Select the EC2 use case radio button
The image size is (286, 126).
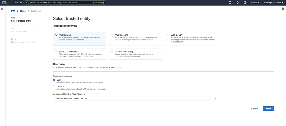point(54,80)
